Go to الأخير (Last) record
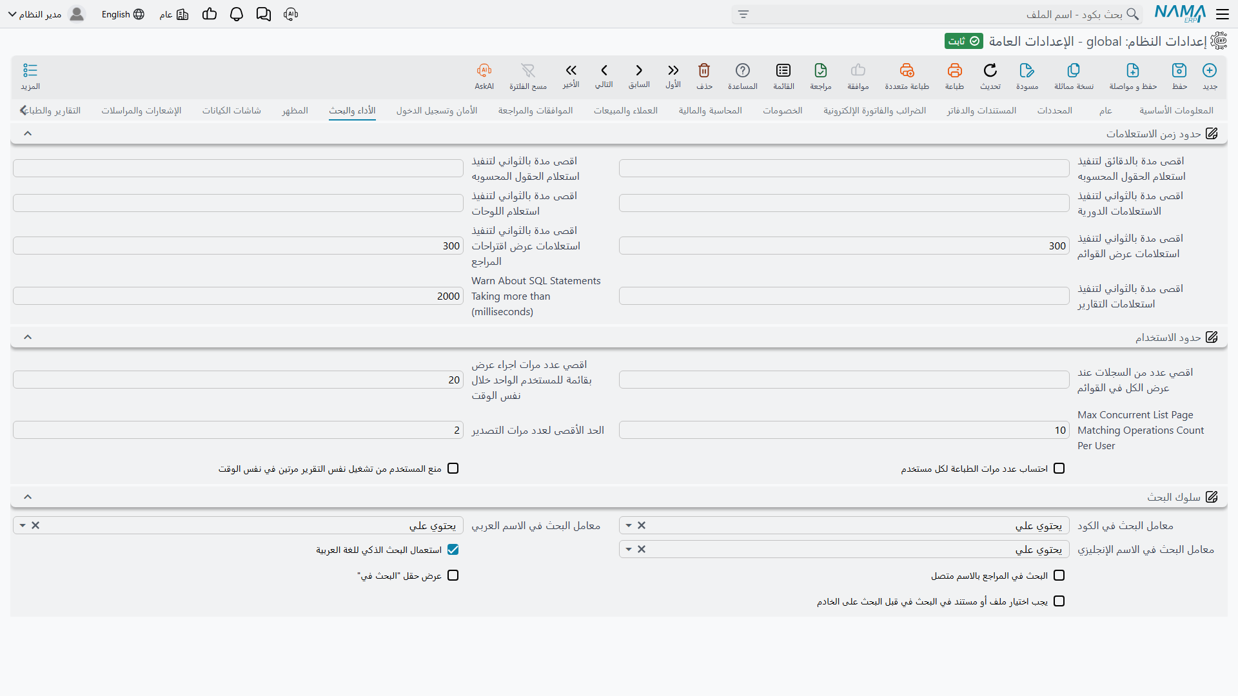Viewport: 1238px width, 696px height. pyautogui.click(x=571, y=70)
